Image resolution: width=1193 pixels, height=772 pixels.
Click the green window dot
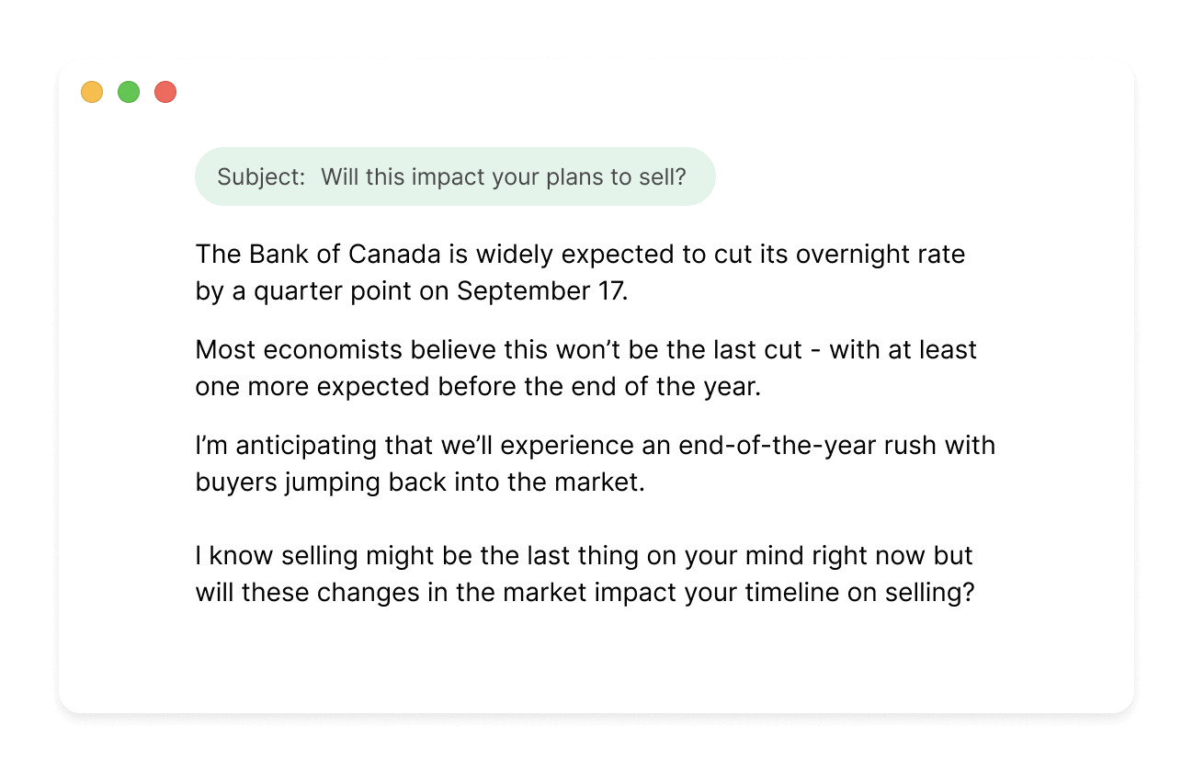coord(129,92)
